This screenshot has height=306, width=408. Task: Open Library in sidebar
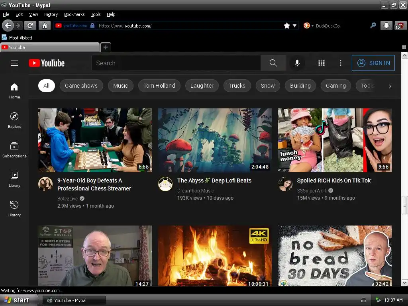(x=15, y=180)
